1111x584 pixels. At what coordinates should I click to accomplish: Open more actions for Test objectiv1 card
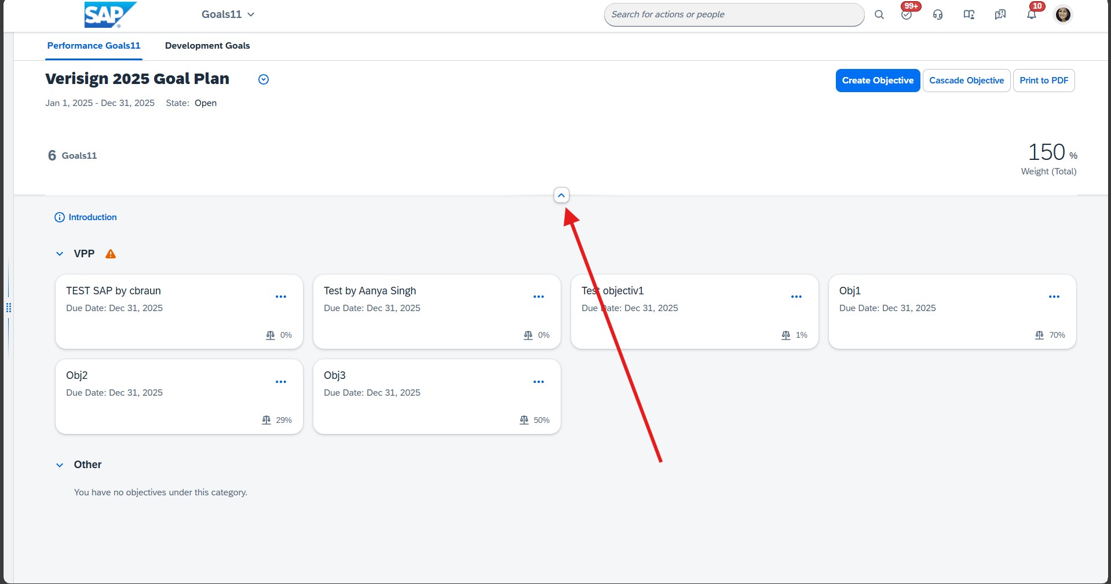tap(796, 297)
